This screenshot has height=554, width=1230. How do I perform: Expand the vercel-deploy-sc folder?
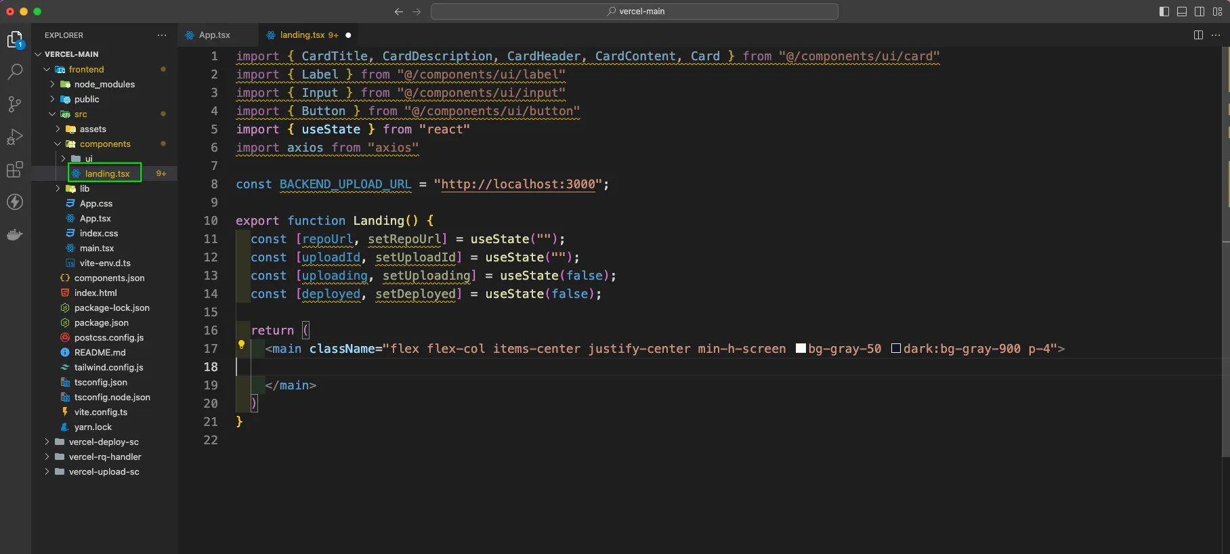click(x=47, y=442)
